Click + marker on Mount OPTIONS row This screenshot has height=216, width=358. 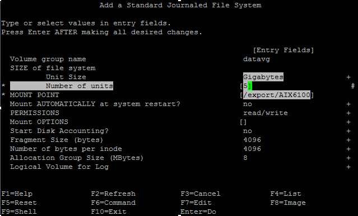[x=348, y=122]
